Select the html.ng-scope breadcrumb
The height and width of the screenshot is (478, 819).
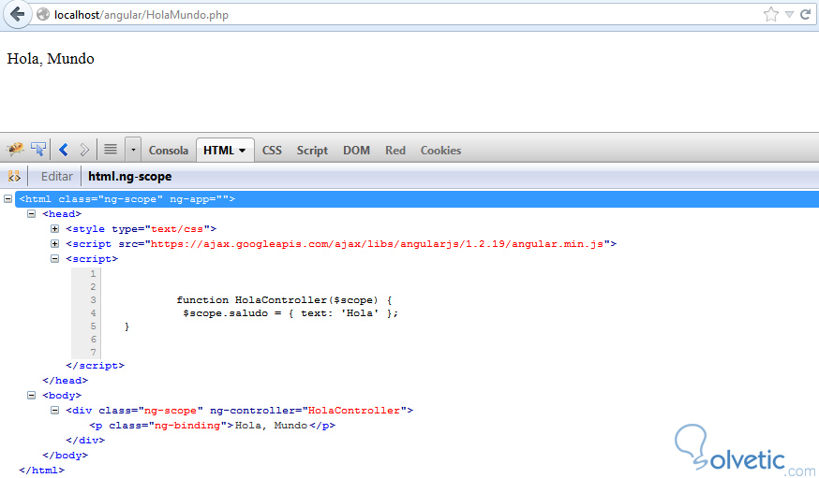(129, 176)
